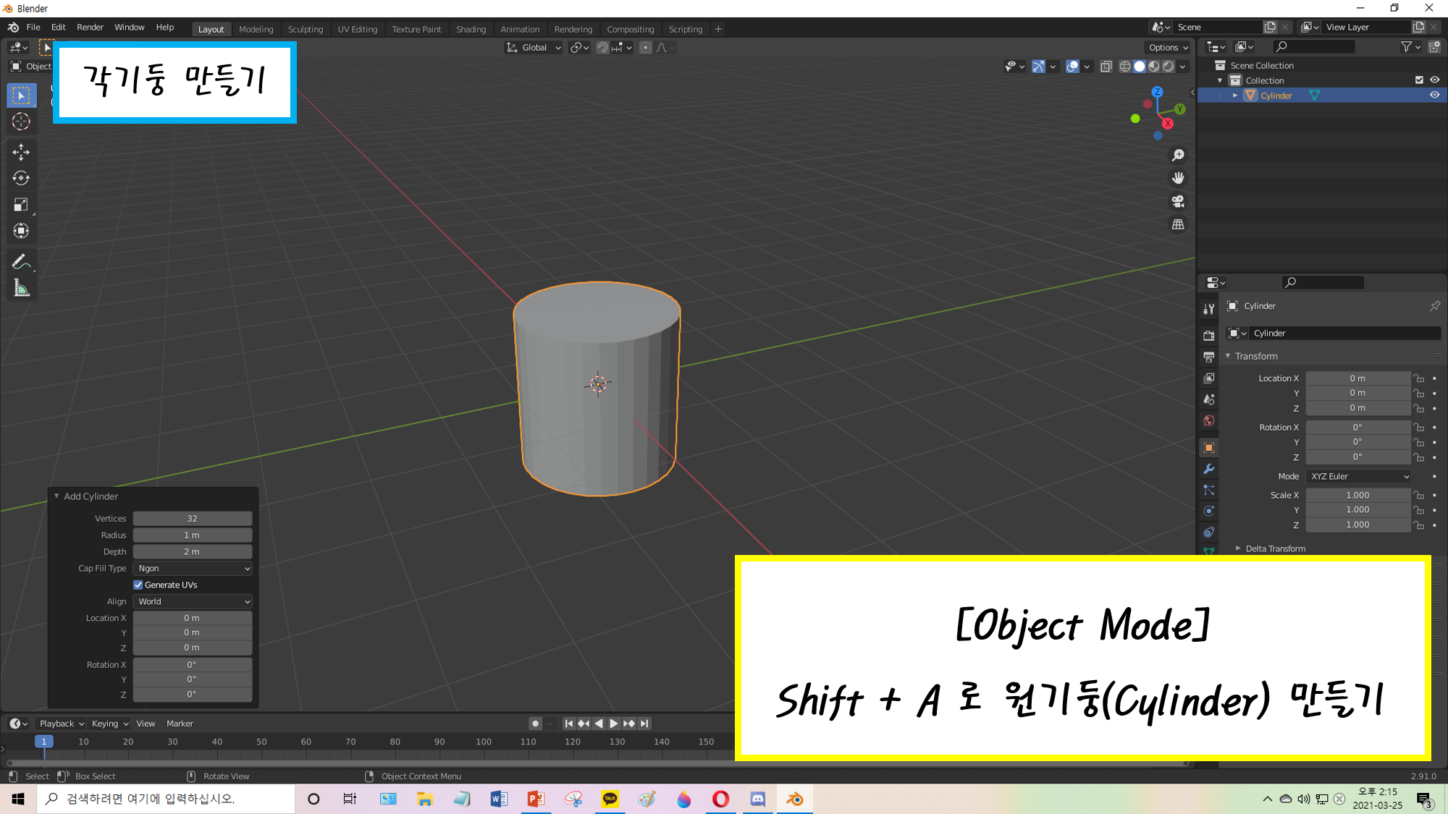Select the Measure tool
The width and height of the screenshot is (1448, 814).
[21, 289]
